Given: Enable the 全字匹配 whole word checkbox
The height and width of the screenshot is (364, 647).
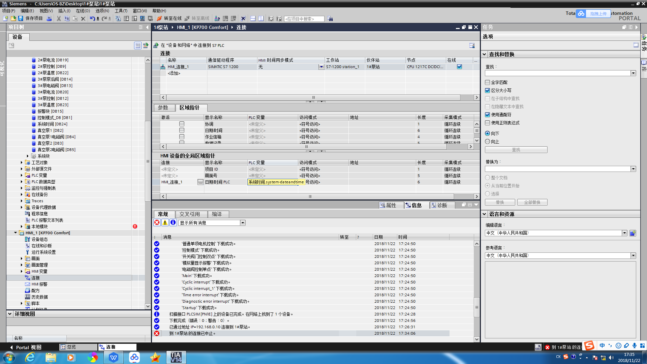Looking at the screenshot, I should point(487,82).
